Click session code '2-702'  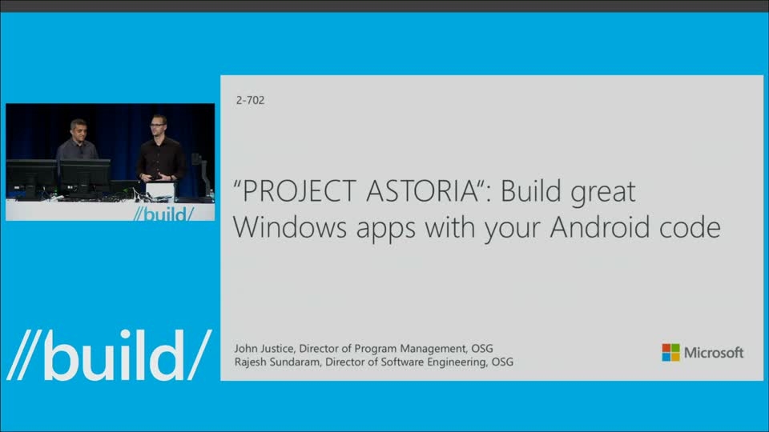250,100
